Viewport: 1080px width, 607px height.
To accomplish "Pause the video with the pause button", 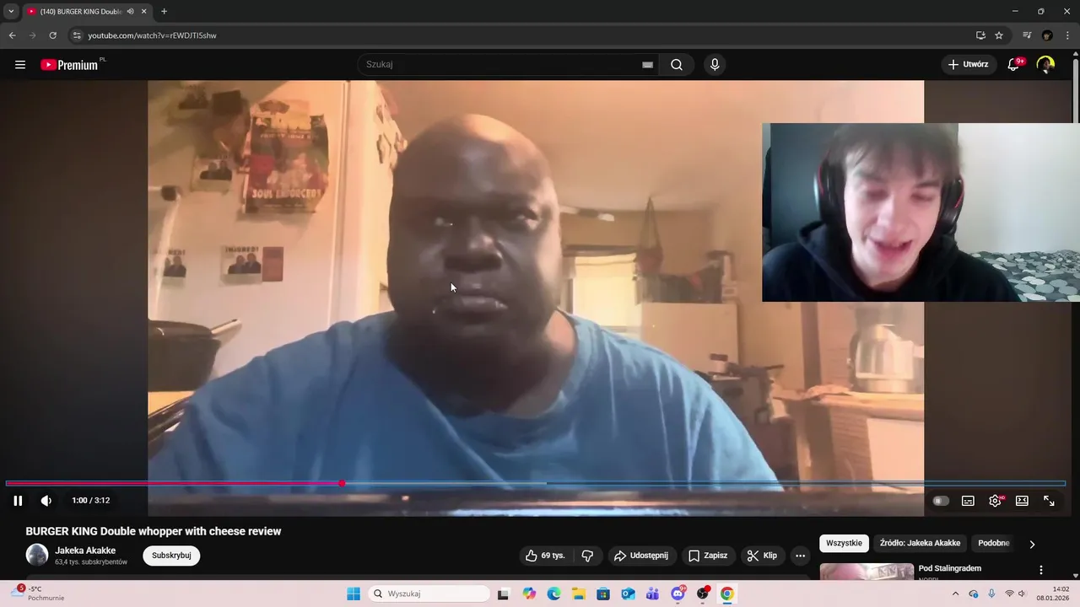I will point(18,500).
